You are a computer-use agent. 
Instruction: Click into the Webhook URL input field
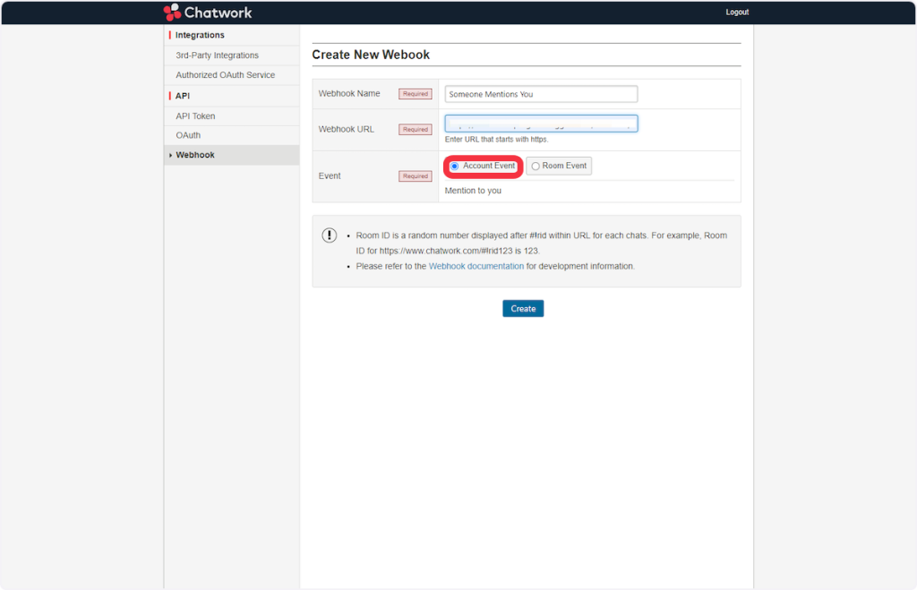[541, 124]
